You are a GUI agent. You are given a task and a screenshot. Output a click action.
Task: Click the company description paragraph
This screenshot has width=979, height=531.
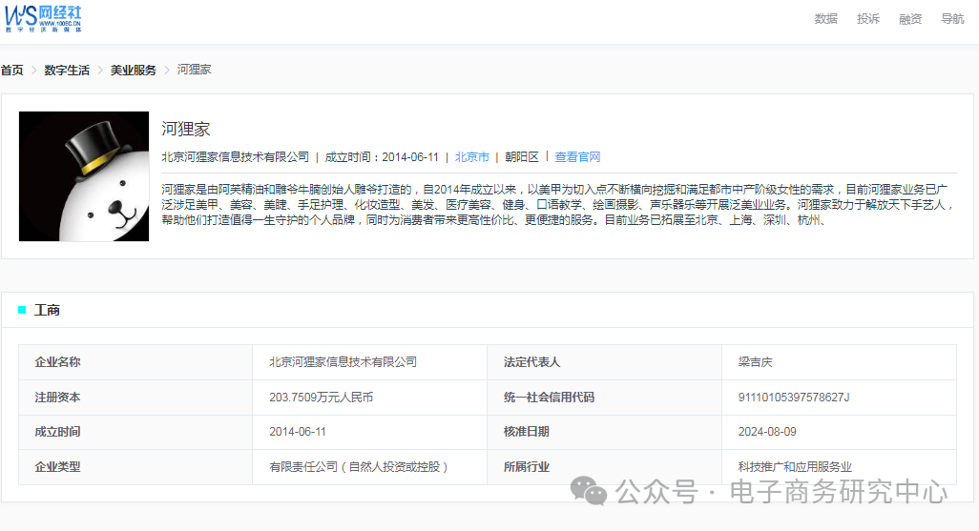557,205
